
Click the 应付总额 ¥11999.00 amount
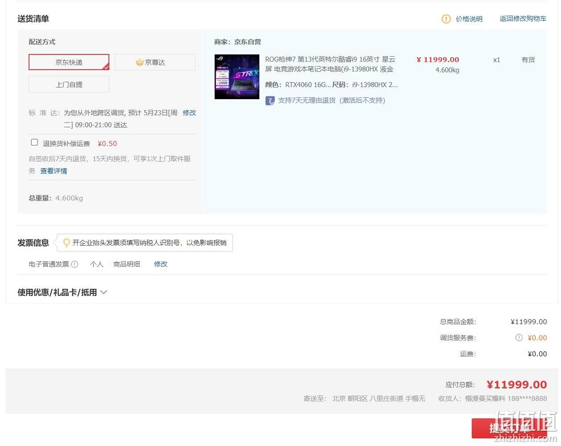tap(516, 385)
